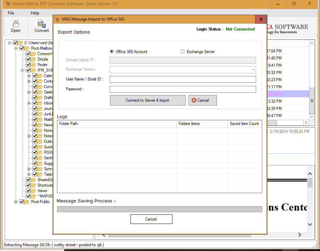The image size is (320, 251).
Task: Click red X icon on Cancel button
Action: (x=194, y=100)
